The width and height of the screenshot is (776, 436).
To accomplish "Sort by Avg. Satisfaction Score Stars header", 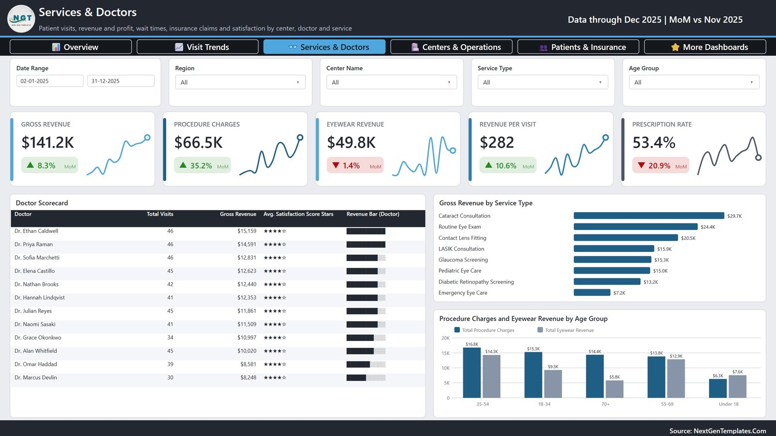I will click(298, 214).
